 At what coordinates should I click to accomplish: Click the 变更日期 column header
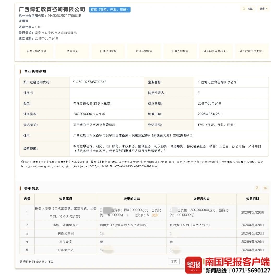click(252, 199)
